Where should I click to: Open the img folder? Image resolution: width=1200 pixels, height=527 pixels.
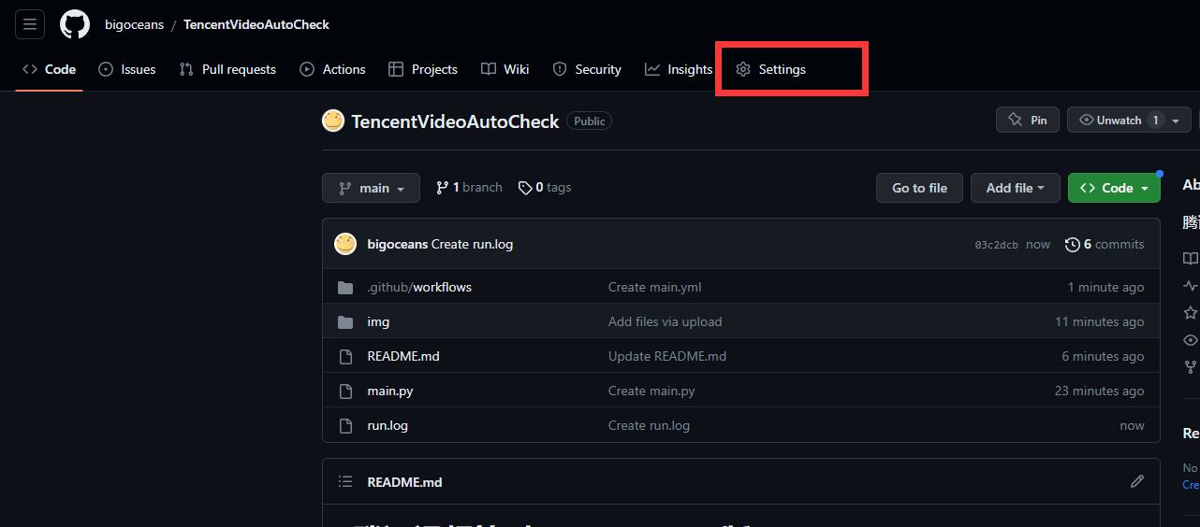click(x=378, y=321)
